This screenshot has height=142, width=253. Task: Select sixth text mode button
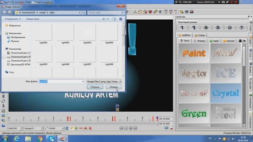coord(242,28)
